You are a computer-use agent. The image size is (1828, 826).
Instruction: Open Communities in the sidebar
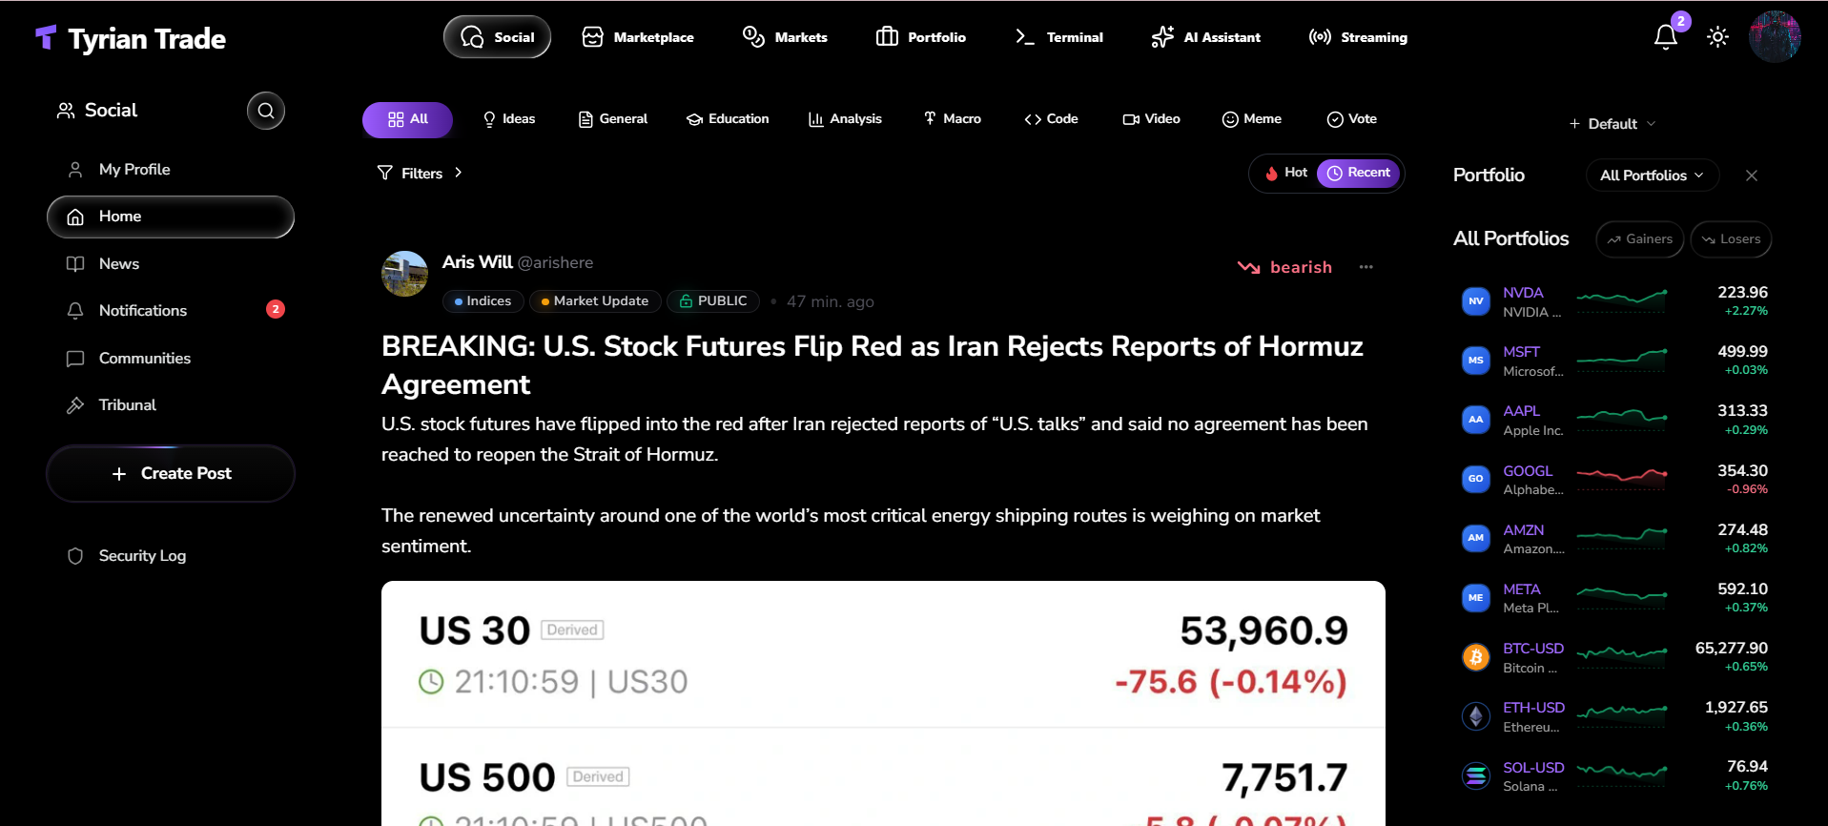171,359
